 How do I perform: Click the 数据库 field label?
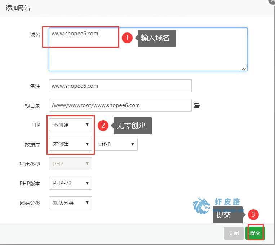tap(32, 145)
